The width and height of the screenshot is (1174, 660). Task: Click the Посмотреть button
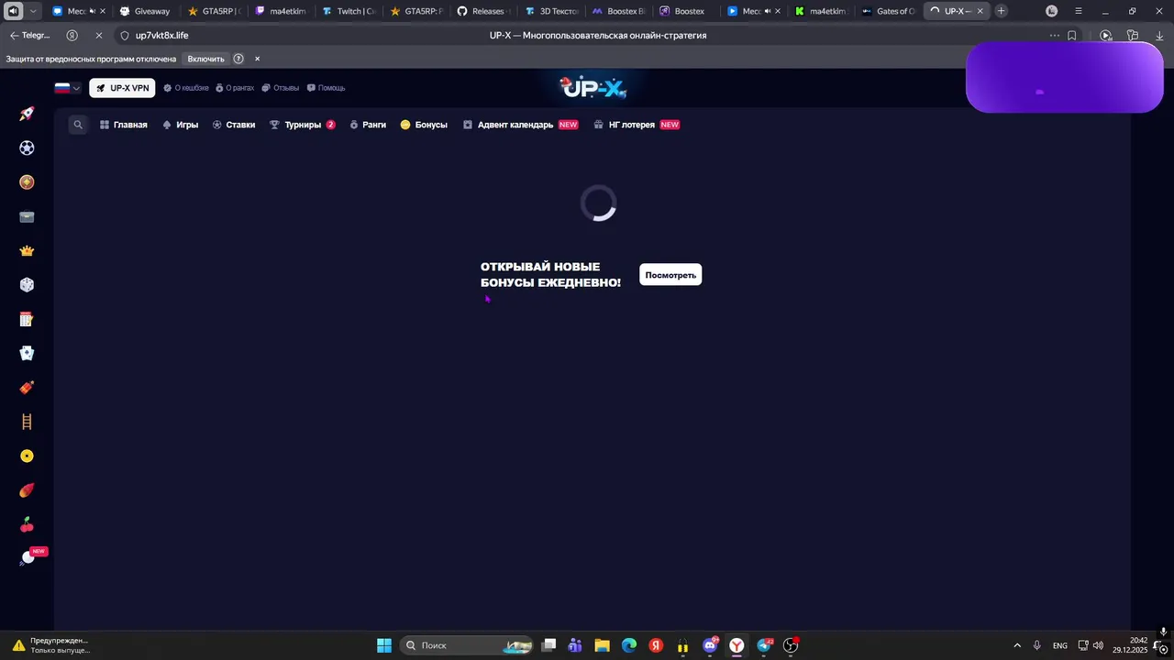pyautogui.click(x=670, y=275)
